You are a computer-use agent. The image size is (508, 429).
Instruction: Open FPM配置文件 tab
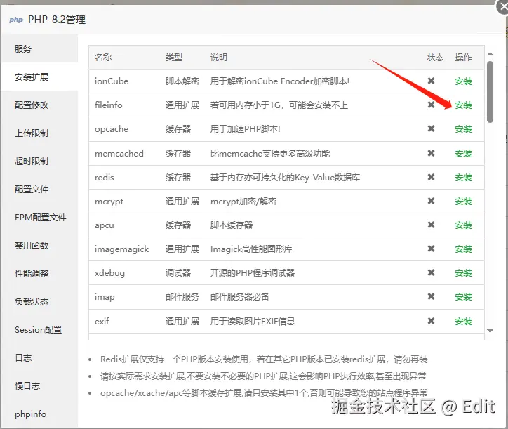[39, 217]
